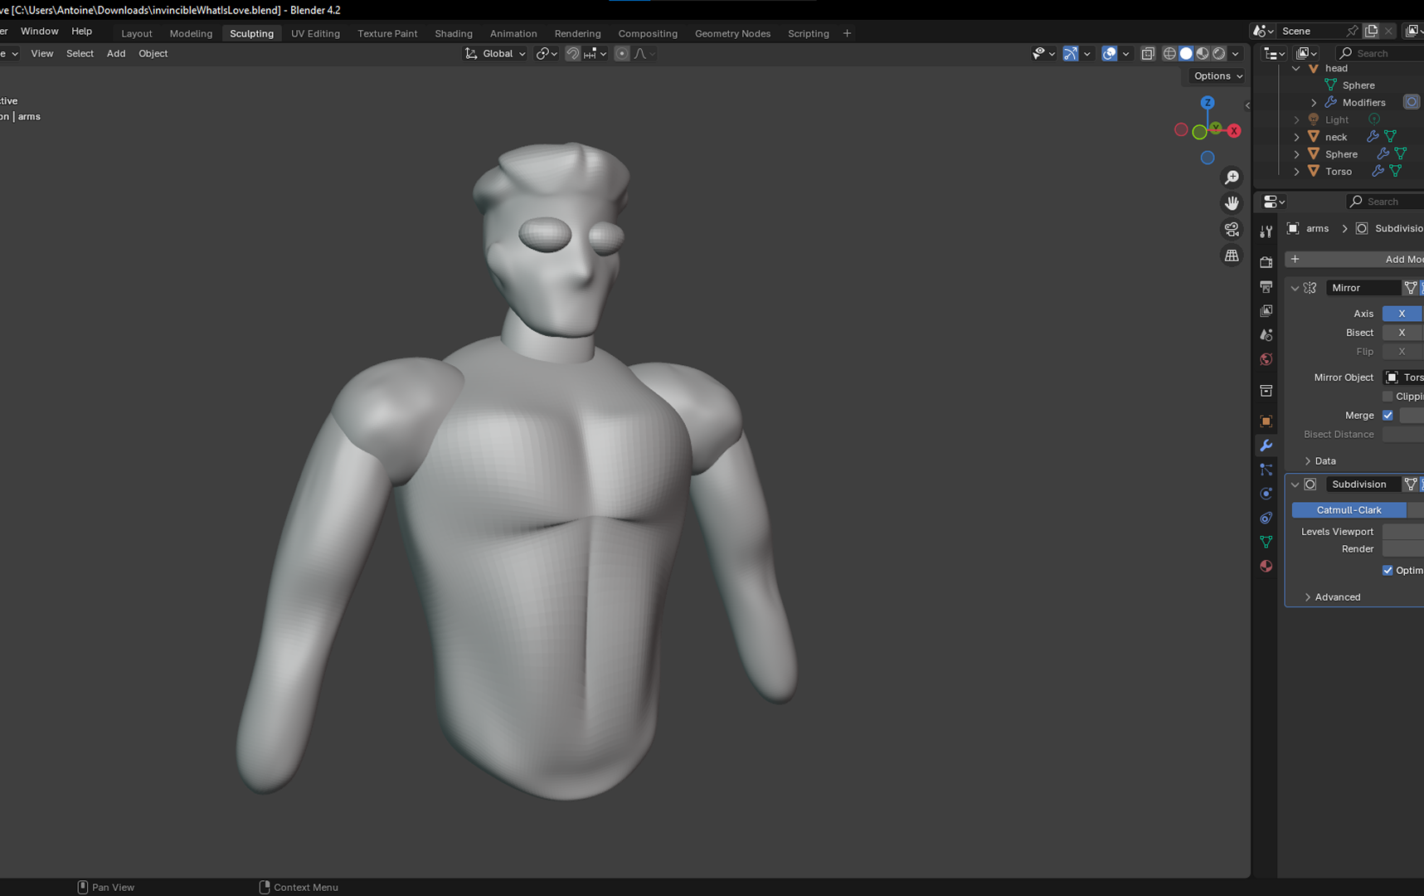Image resolution: width=1424 pixels, height=896 pixels.
Task: Enable Material Preview shading mode
Action: click(x=1203, y=53)
